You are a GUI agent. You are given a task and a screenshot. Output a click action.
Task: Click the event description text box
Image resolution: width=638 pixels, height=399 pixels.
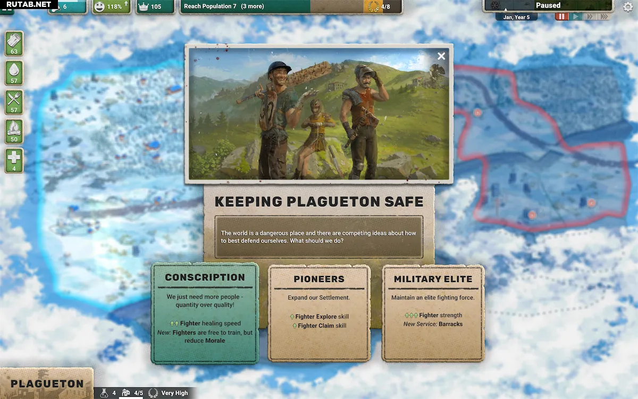pyautogui.click(x=319, y=237)
